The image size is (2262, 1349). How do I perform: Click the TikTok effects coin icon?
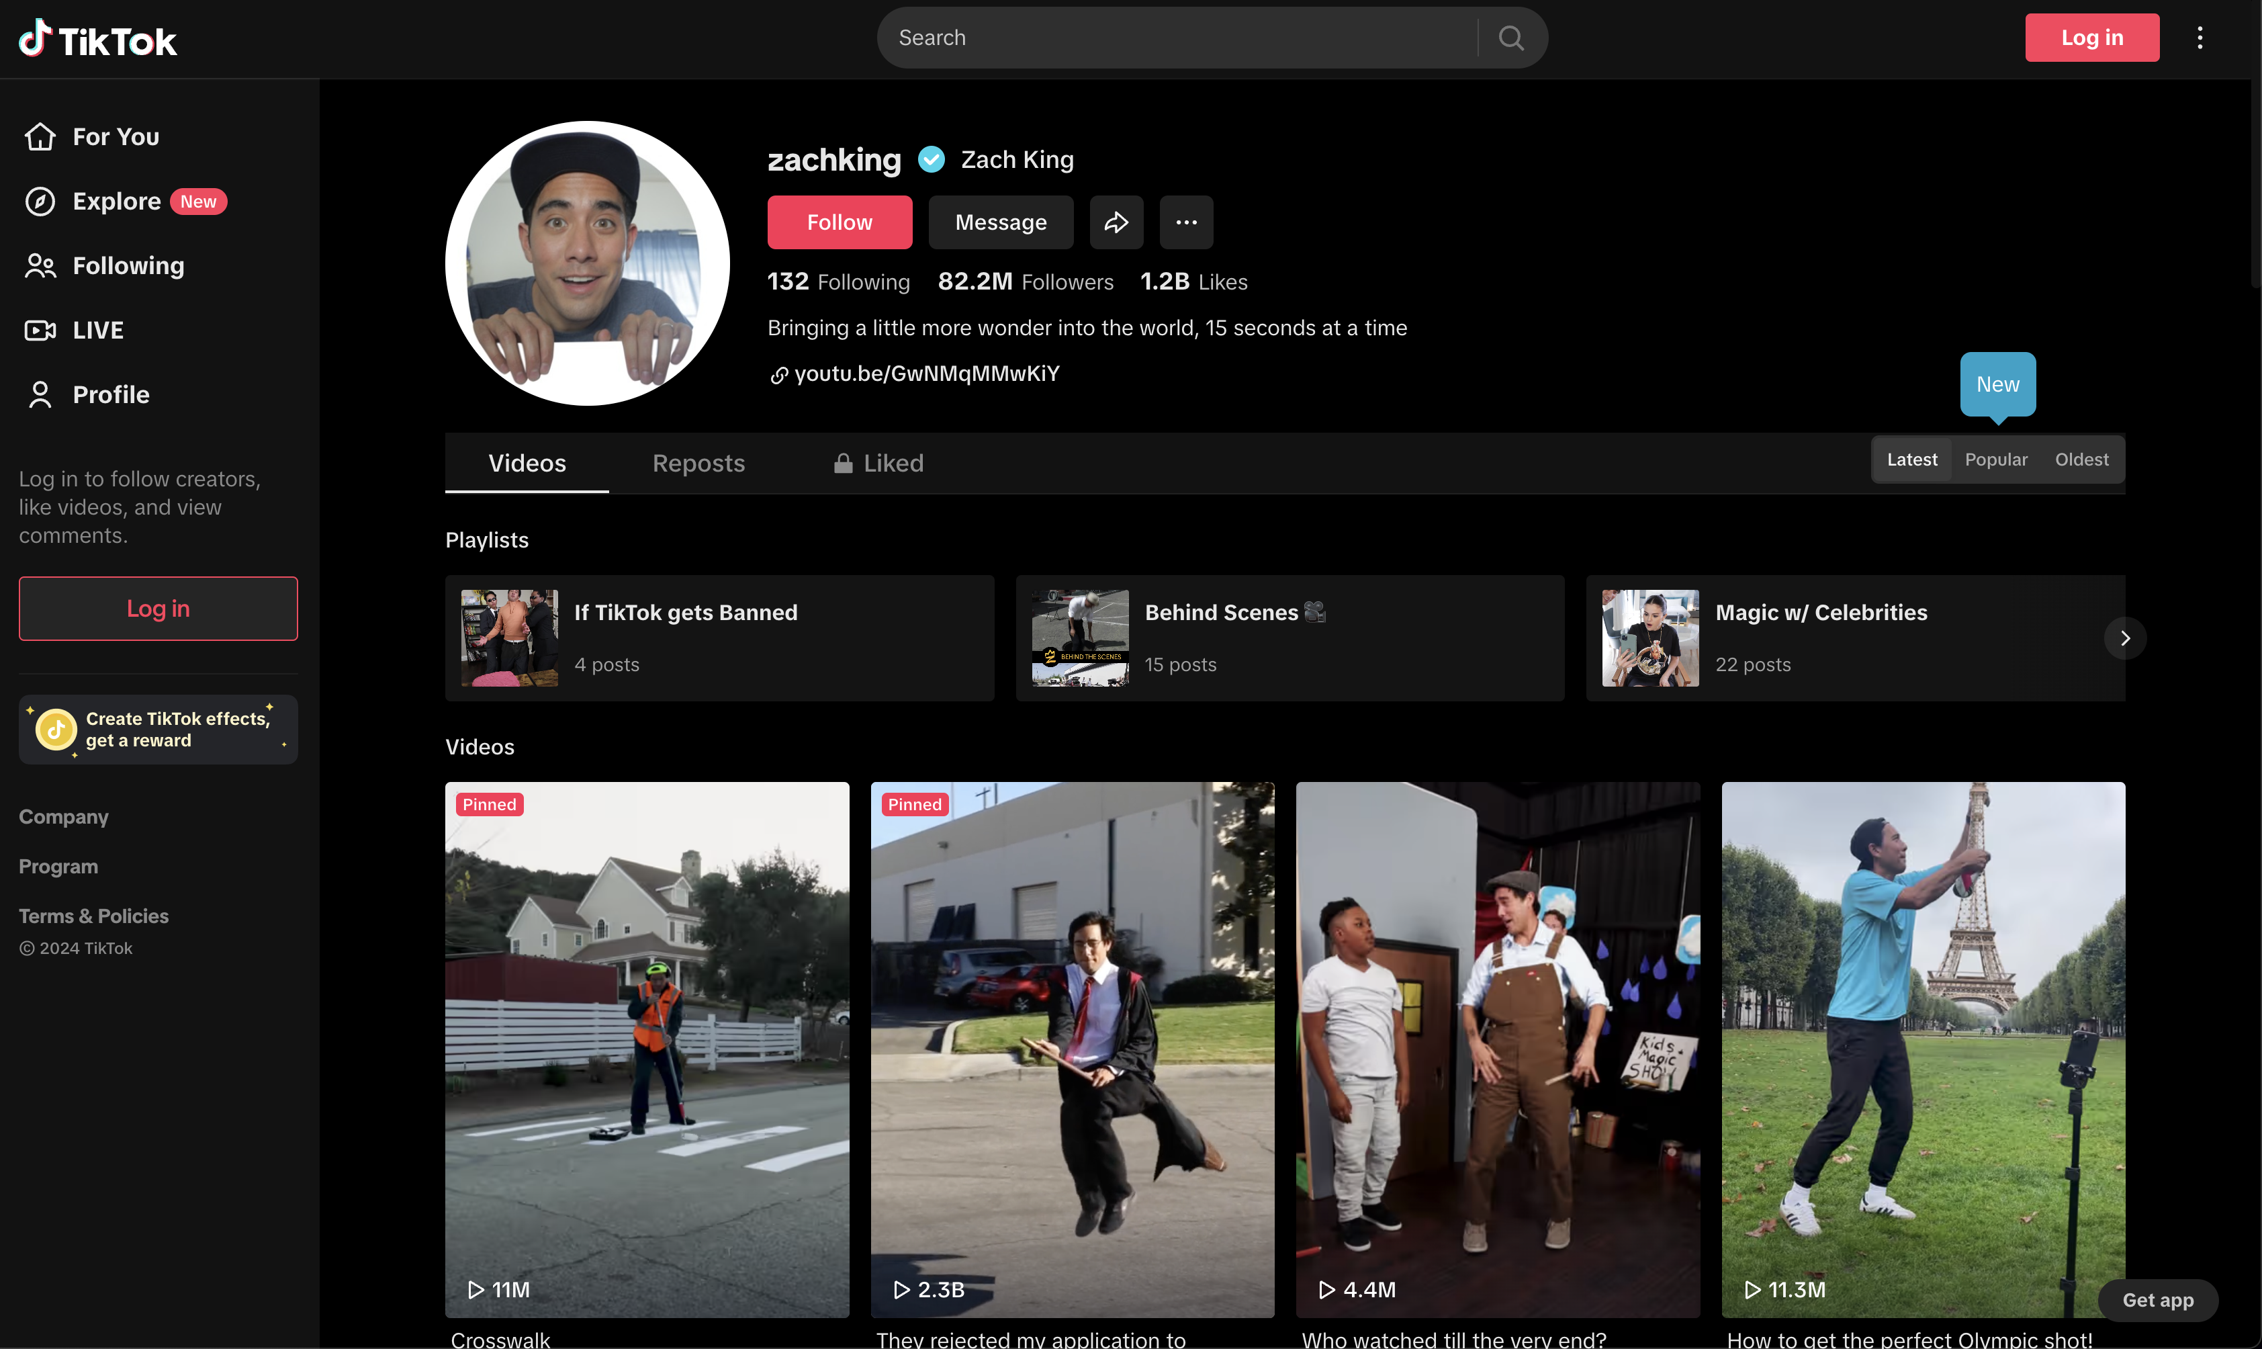[x=56, y=729]
